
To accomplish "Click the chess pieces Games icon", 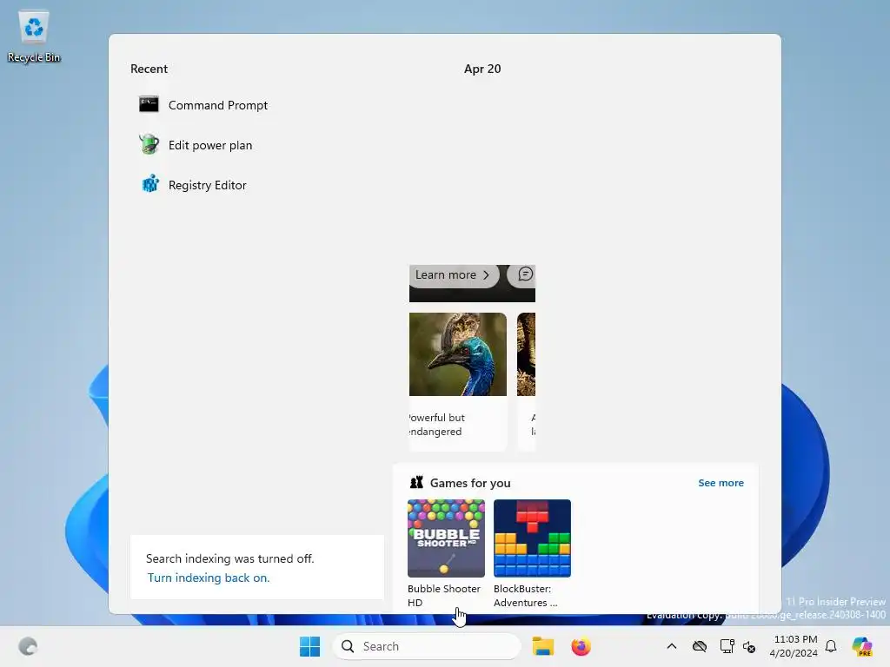I will 416,483.
